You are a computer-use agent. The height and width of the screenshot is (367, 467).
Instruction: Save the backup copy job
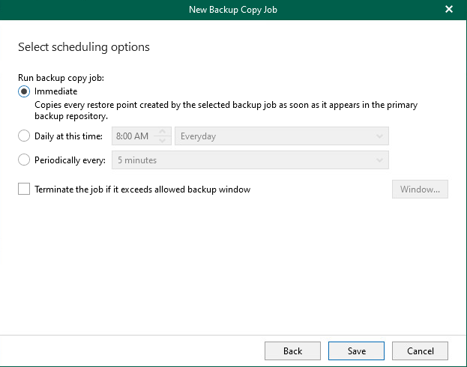pyautogui.click(x=356, y=351)
